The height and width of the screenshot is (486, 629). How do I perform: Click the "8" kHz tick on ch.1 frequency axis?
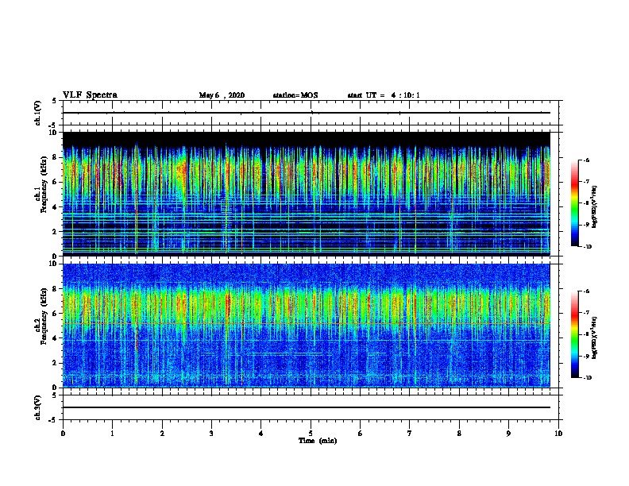[55, 157]
